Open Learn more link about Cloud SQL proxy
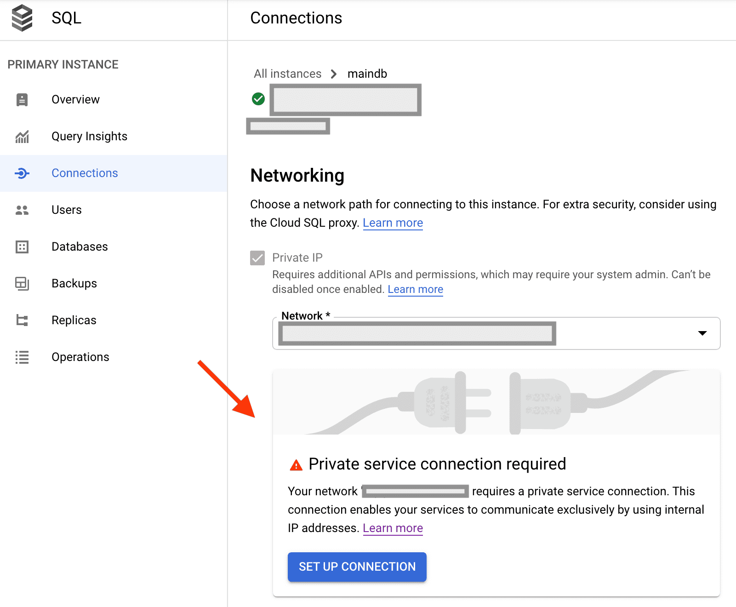The height and width of the screenshot is (607, 736). click(393, 223)
